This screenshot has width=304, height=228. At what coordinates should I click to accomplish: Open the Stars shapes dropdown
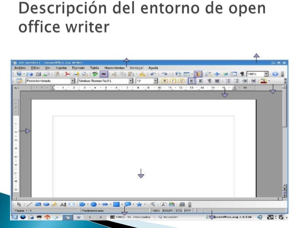coord(145,204)
